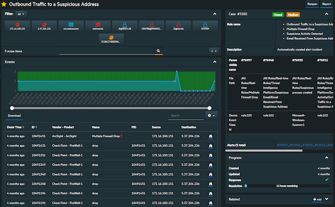
Task: Sort events by Event Time column
Action: [x=15, y=126]
